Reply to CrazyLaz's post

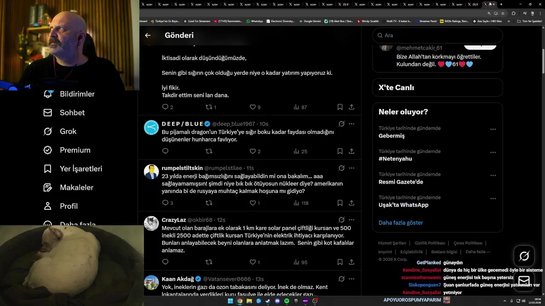166,262
